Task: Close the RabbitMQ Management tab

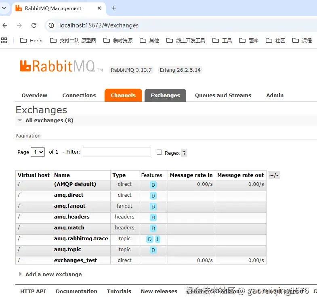Action: pyautogui.click(x=99, y=8)
